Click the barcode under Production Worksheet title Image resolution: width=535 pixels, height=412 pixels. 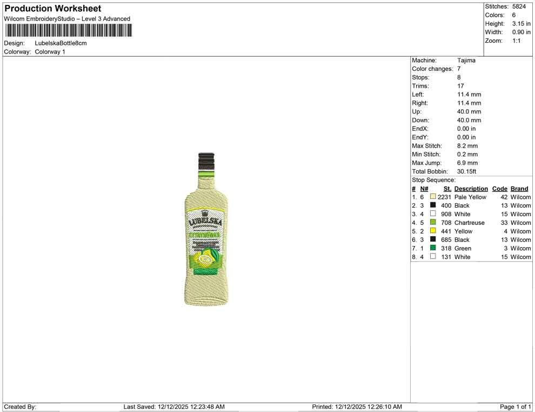[68, 31]
